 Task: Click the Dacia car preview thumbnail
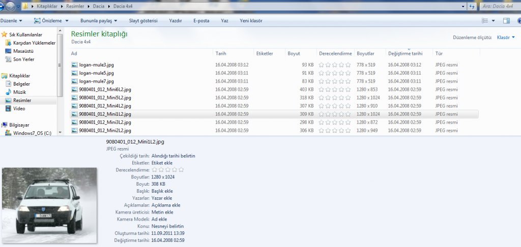coord(49,201)
